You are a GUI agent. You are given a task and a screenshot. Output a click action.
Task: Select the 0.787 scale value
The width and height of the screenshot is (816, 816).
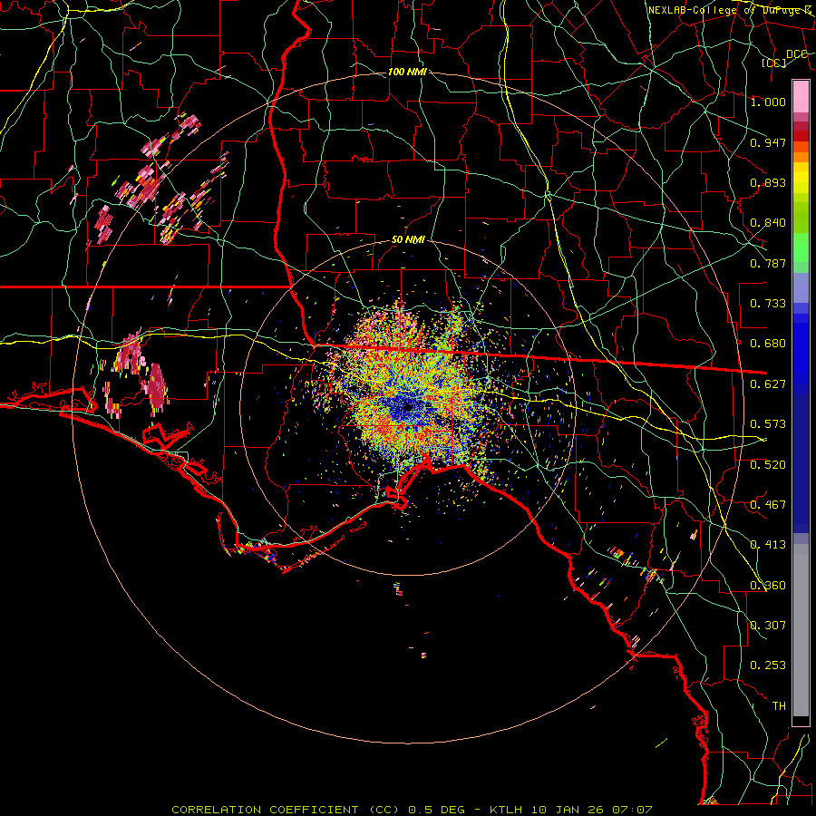pos(768,263)
